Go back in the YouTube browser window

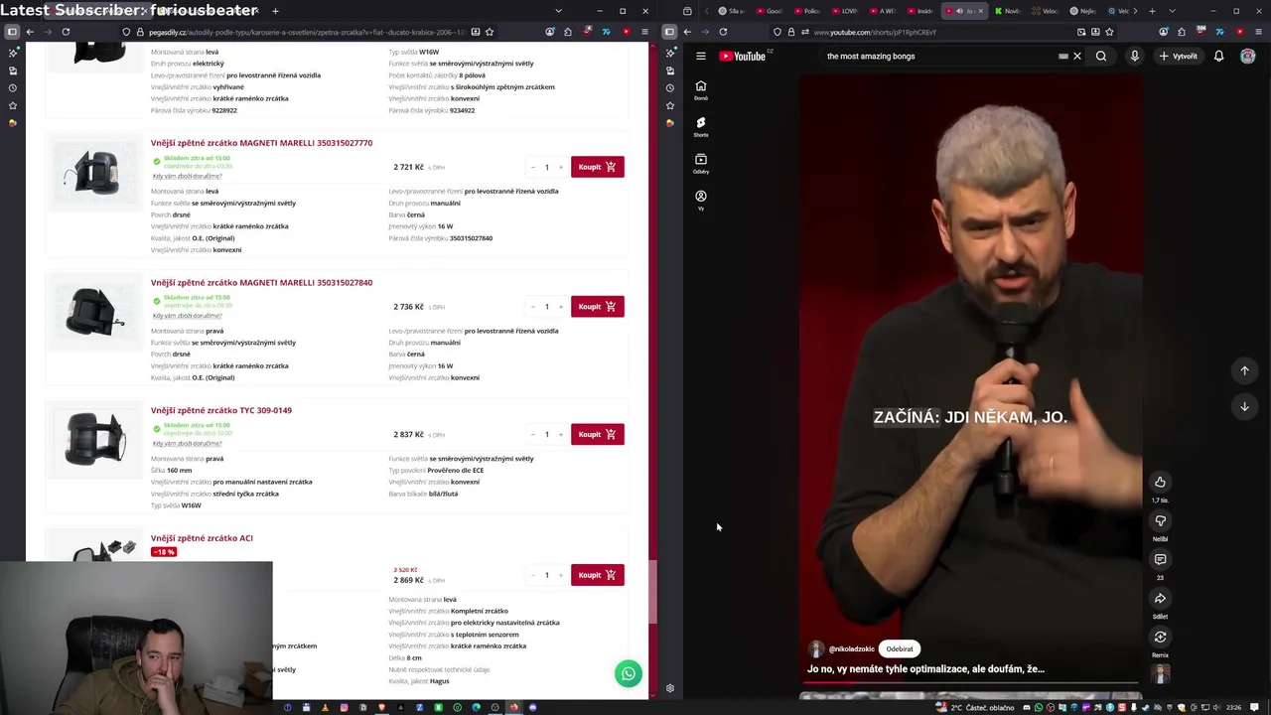[x=687, y=32]
